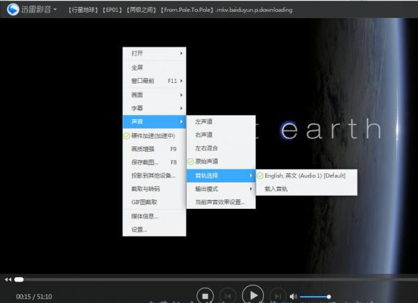
Task: Adjust the volume slider
Action: (315, 297)
